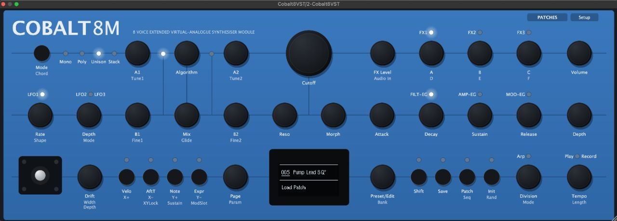Screen dimensions: 617x221
Task: Click the Drift Width Depth knob
Action: 90,177
